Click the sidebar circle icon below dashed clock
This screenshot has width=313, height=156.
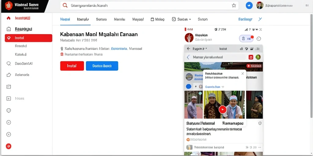[x=9, y=122]
